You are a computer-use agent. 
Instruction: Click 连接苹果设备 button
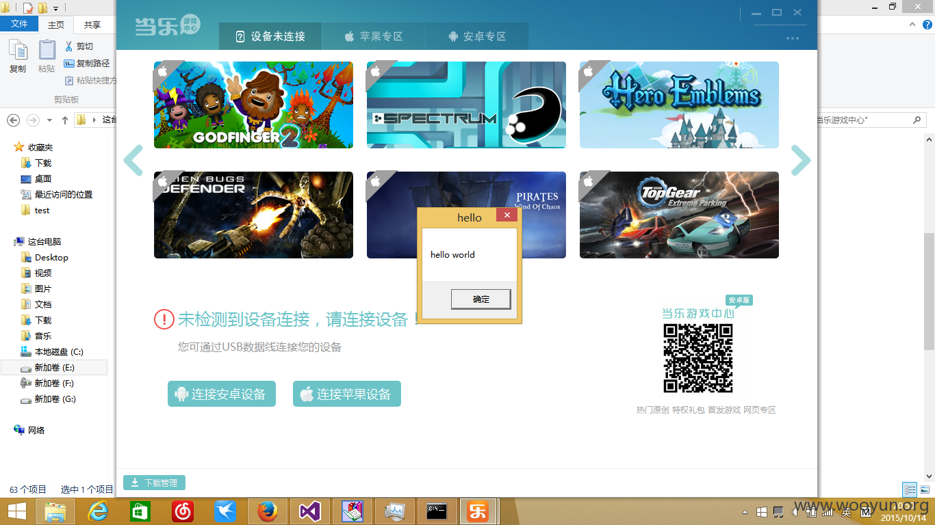347,394
